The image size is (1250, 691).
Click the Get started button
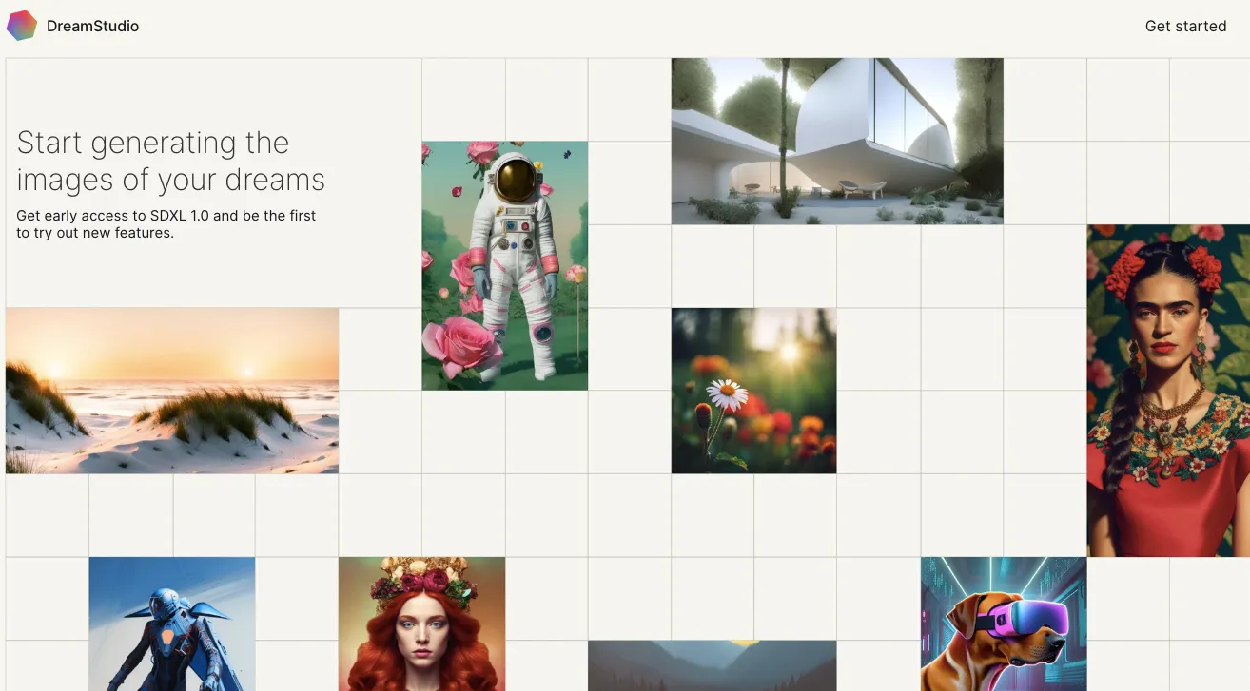tap(1185, 27)
